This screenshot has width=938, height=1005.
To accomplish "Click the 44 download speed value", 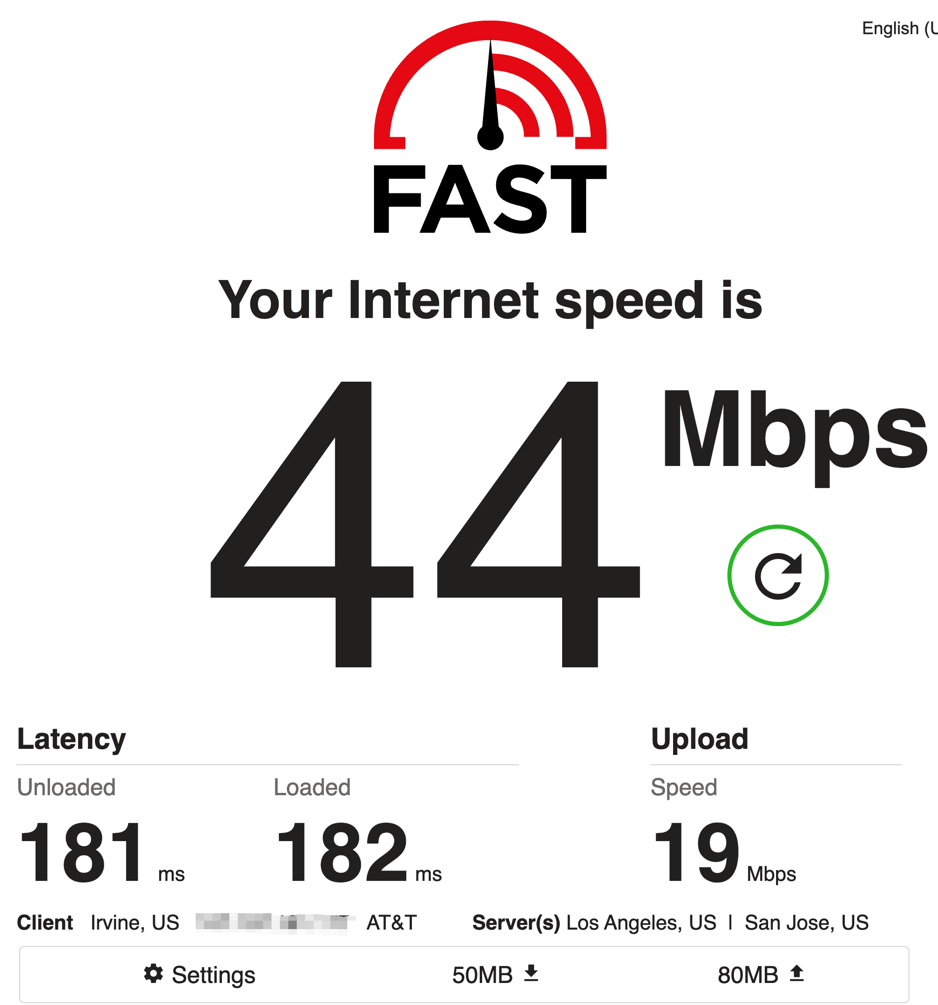I will tap(425, 524).
